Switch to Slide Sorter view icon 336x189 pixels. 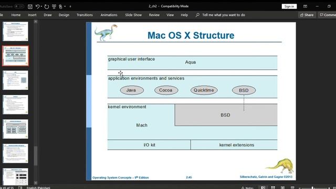click(273, 187)
